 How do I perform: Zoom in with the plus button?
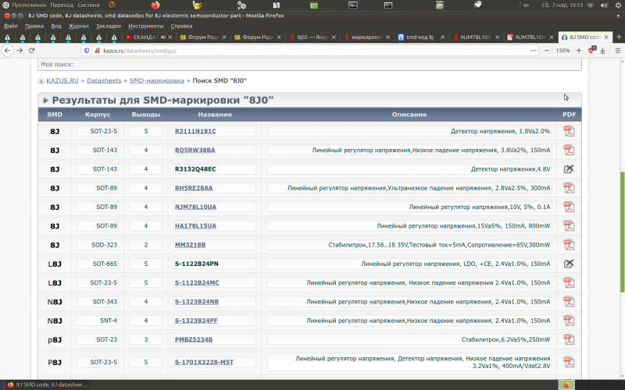point(579,51)
